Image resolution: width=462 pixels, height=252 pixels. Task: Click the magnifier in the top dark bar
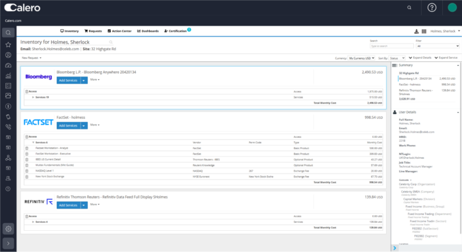[409, 8]
